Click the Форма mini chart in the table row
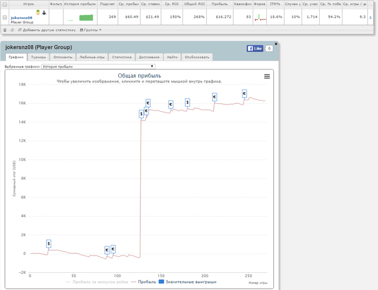This screenshot has width=378, height=290. [x=260, y=17]
